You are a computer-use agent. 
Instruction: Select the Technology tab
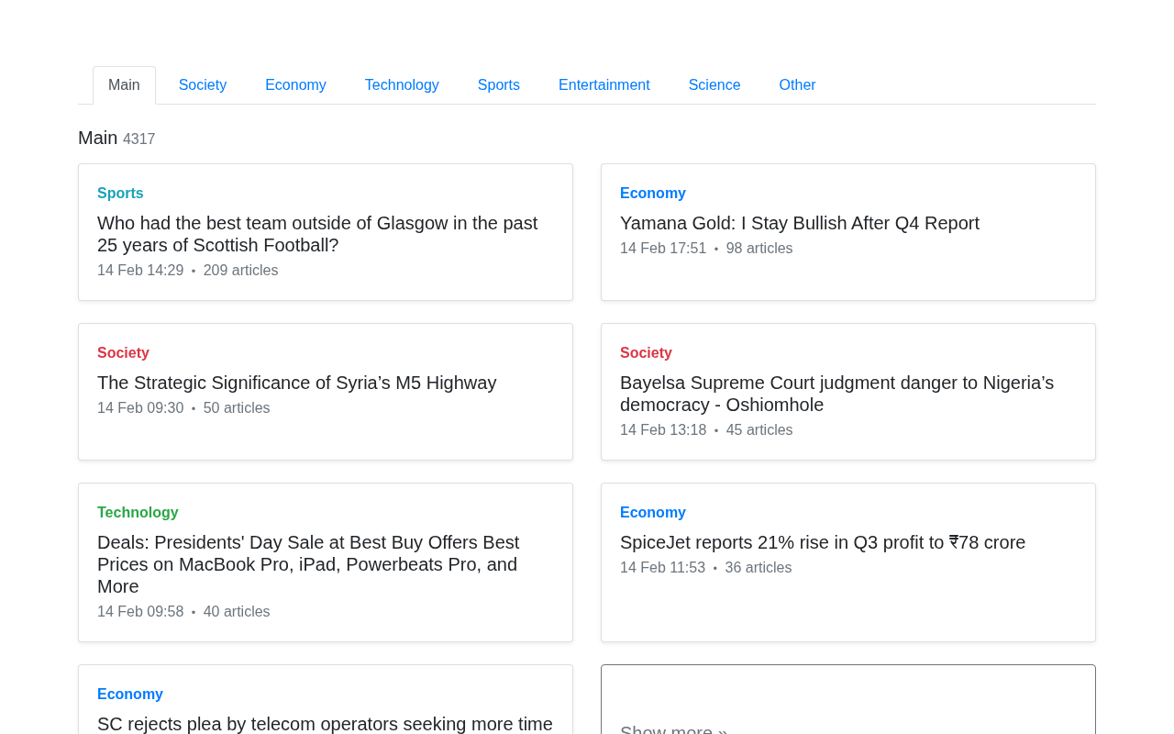tap(402, 85)
